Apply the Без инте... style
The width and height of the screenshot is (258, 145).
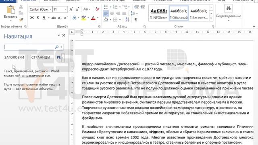199,13
